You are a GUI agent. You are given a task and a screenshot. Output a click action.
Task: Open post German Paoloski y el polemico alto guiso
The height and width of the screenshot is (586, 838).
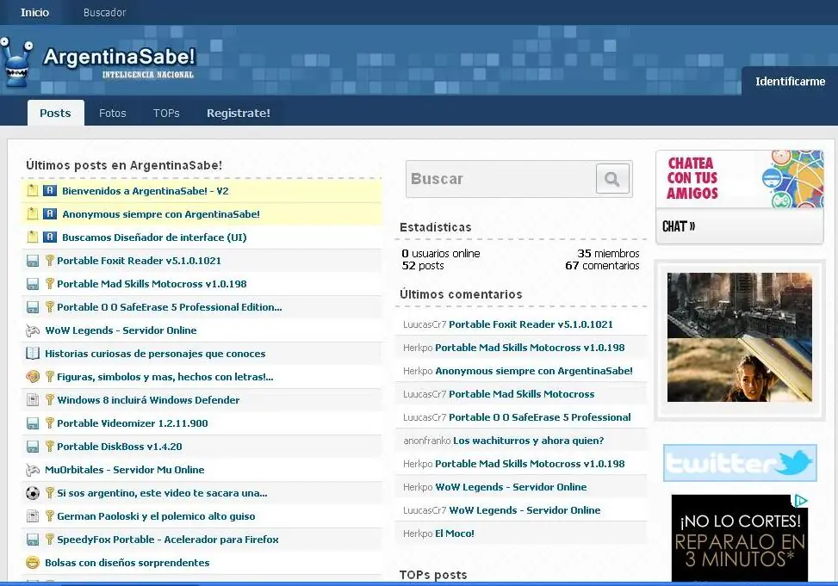tap(156, 516)
